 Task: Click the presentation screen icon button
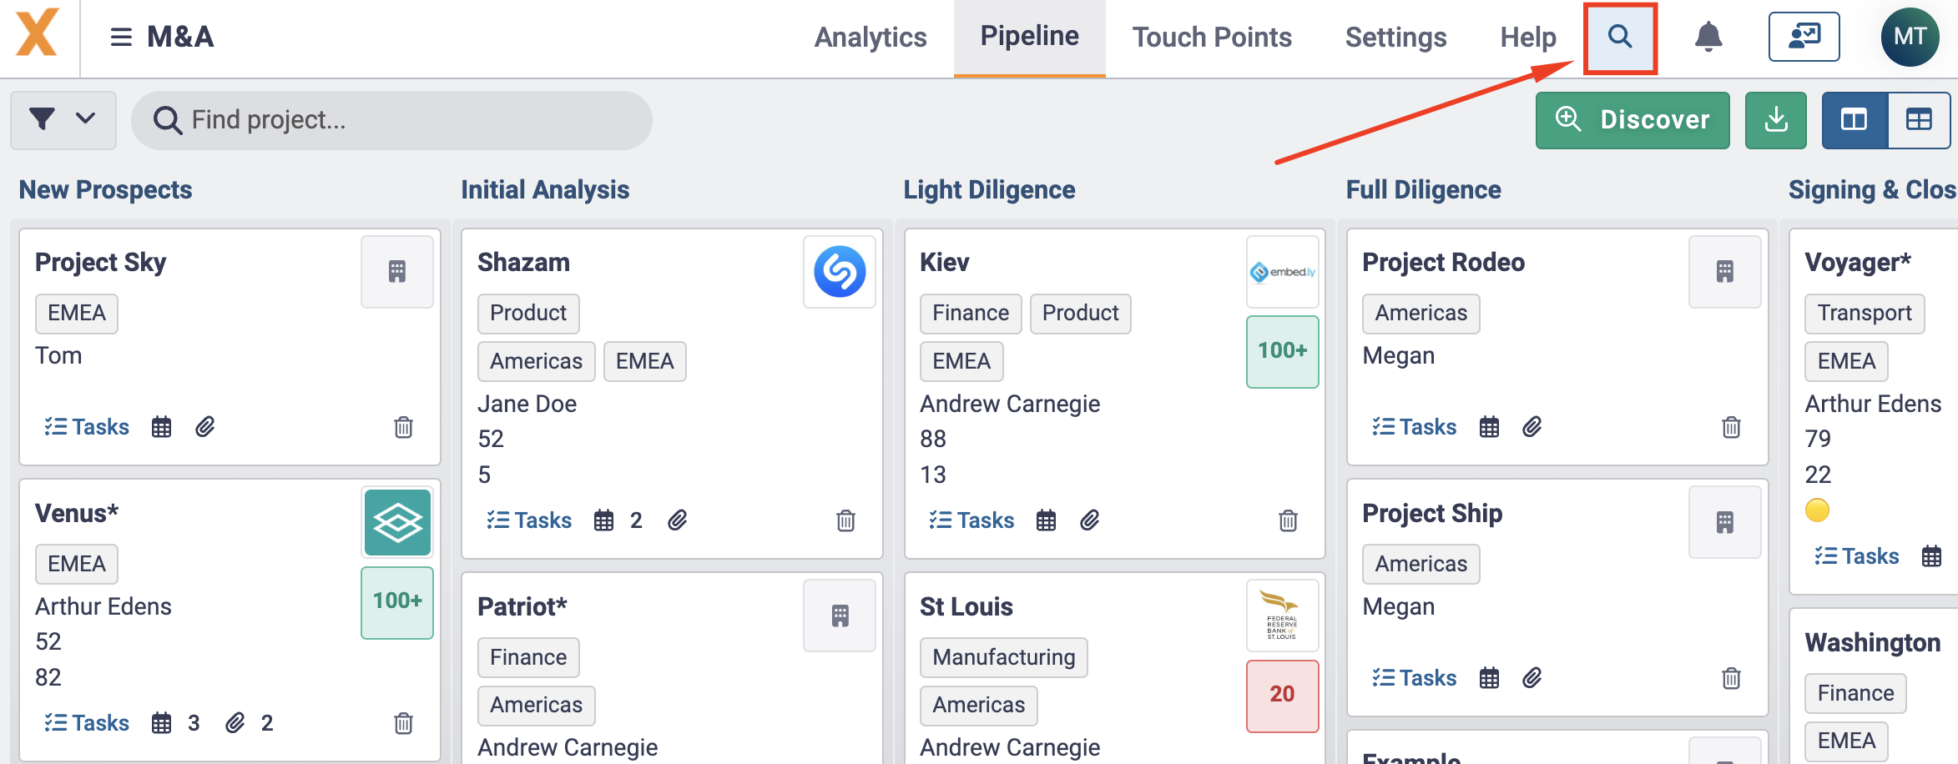click(x=1804, y=37)
